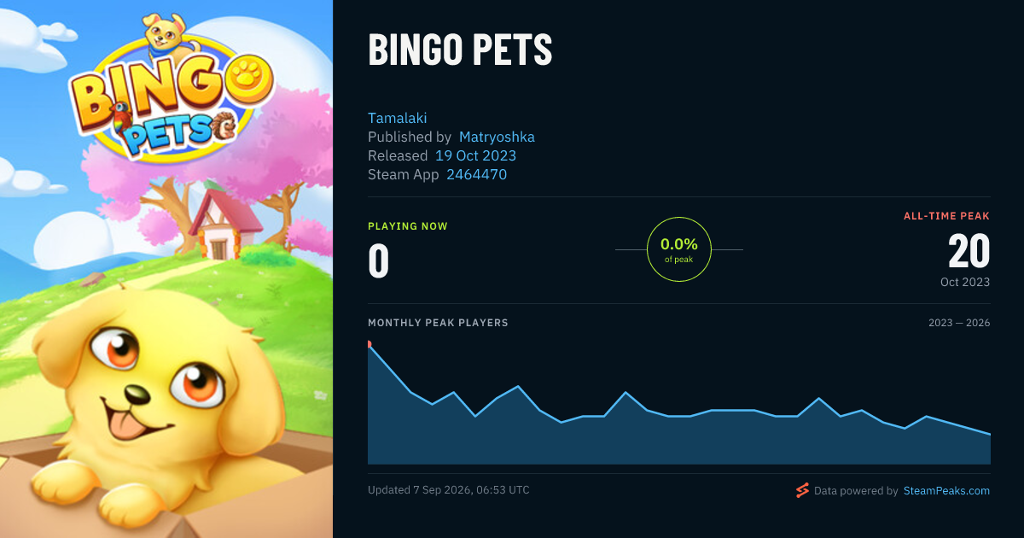Click the SteamPeaks logo icon
The width and height of the screenshot is (1024, 538).
(802, 490)
